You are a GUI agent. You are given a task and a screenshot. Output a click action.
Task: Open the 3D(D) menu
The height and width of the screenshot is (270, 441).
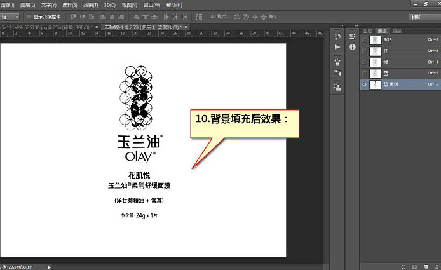tap(110, 5)
